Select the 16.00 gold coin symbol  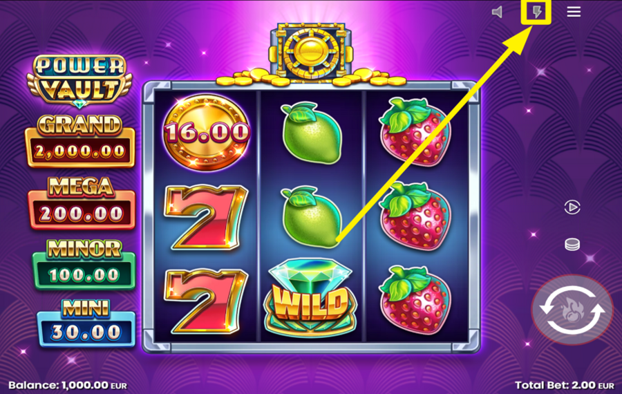207,132
